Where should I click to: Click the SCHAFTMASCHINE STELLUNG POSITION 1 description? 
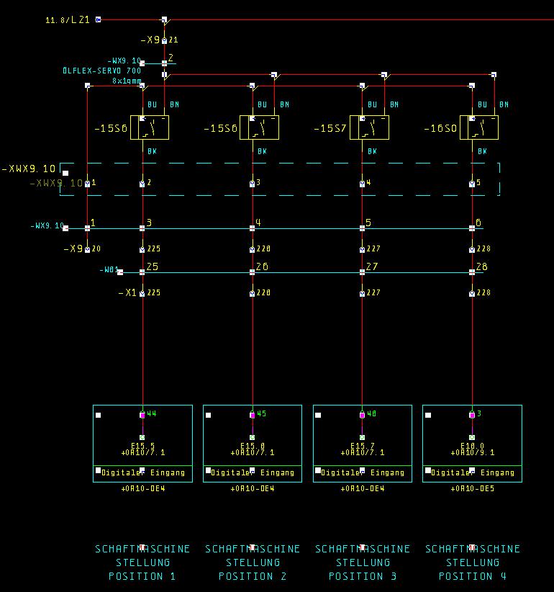click(142, 562)
